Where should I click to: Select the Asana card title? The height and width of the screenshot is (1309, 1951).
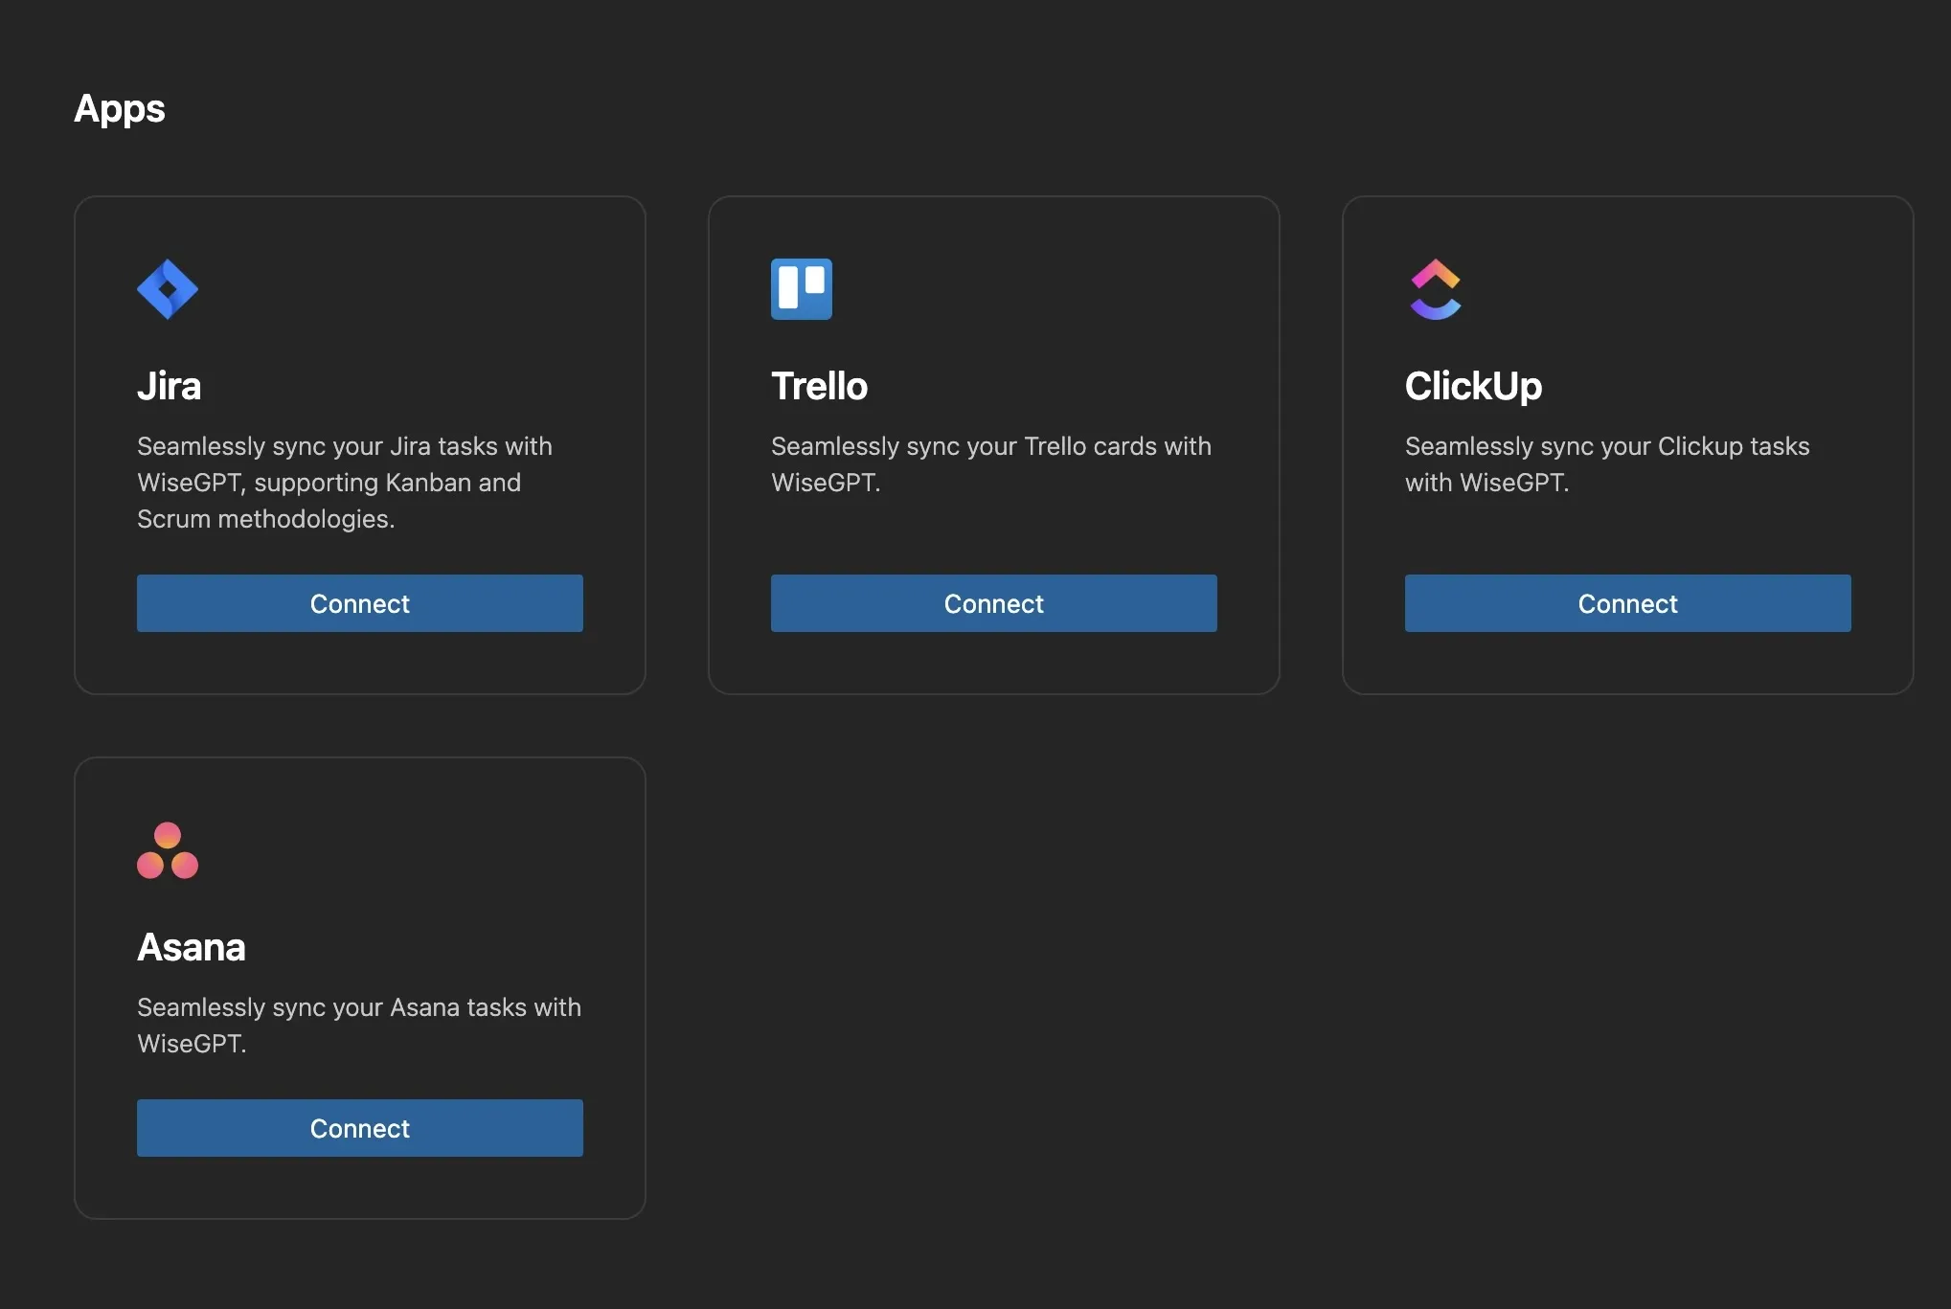tap(192, 947)
